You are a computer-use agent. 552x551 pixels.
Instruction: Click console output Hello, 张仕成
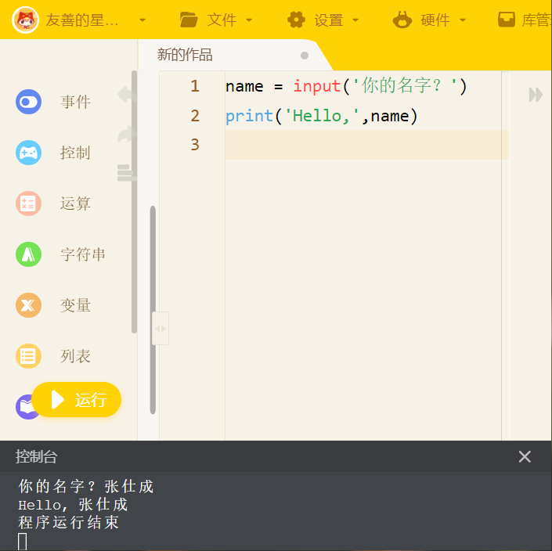pos(73,505)
